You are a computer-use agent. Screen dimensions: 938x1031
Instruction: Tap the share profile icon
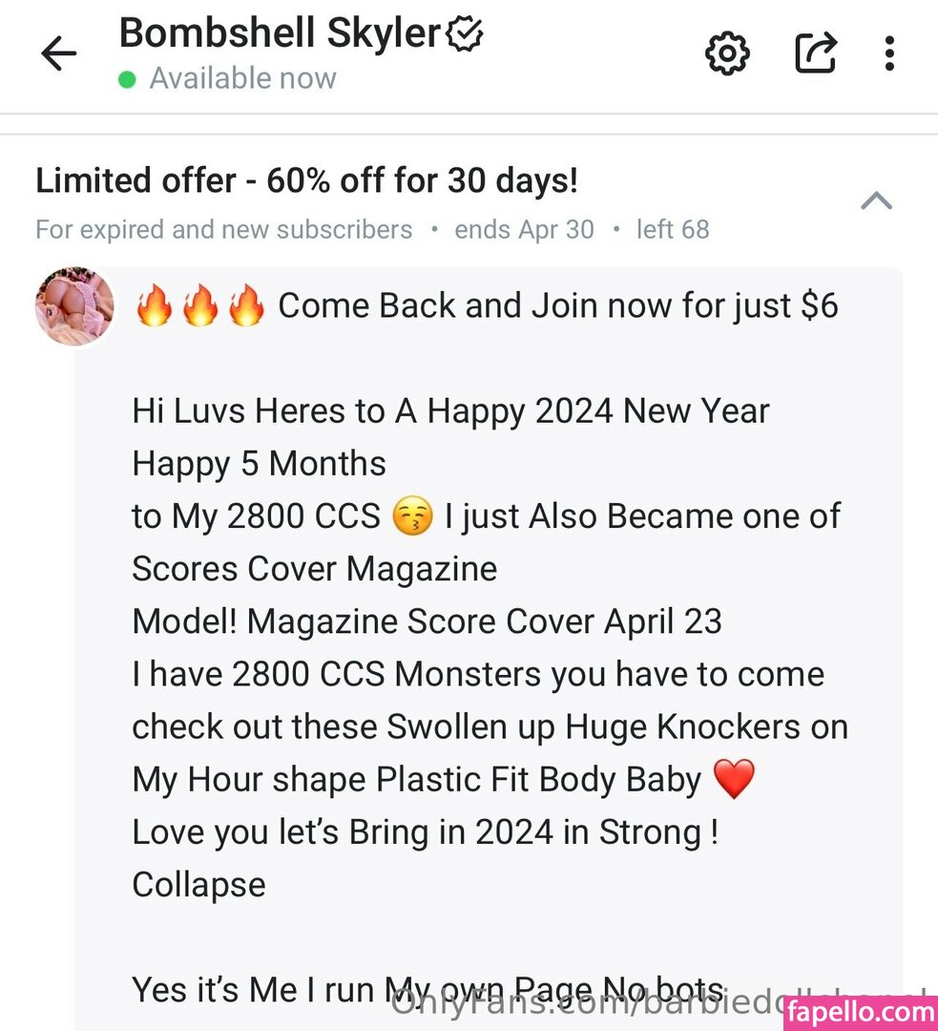pos(816,53)
